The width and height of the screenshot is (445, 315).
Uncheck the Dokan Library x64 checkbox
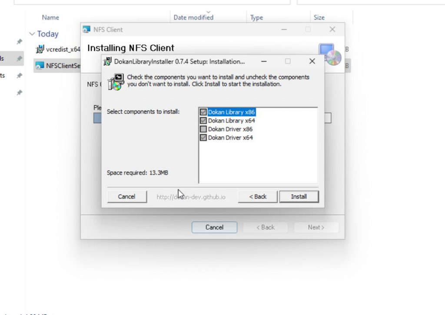tap(203, 121)
